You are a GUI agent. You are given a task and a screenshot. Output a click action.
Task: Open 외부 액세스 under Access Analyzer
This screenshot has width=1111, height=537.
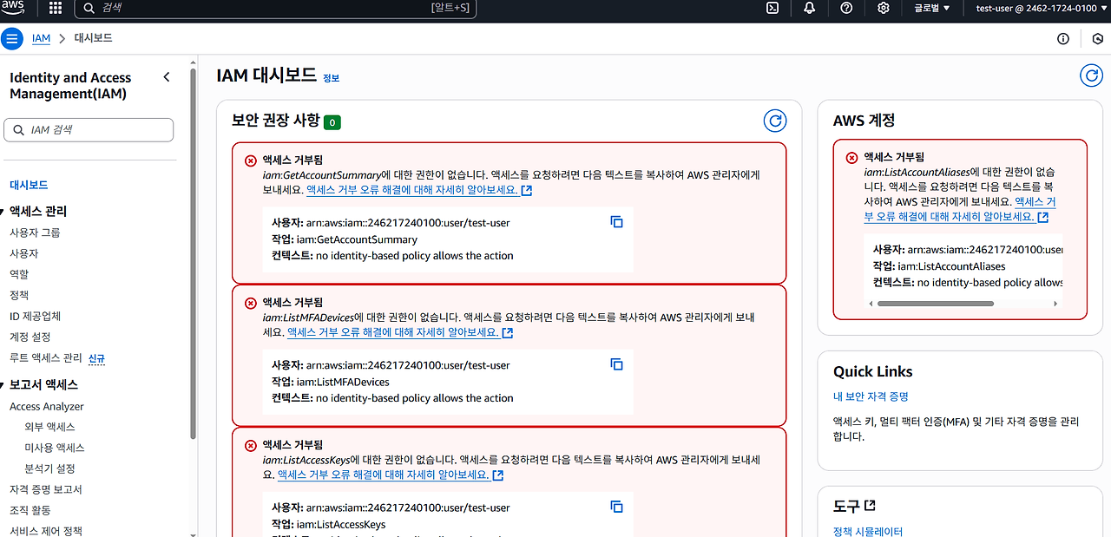pos(49,427)
